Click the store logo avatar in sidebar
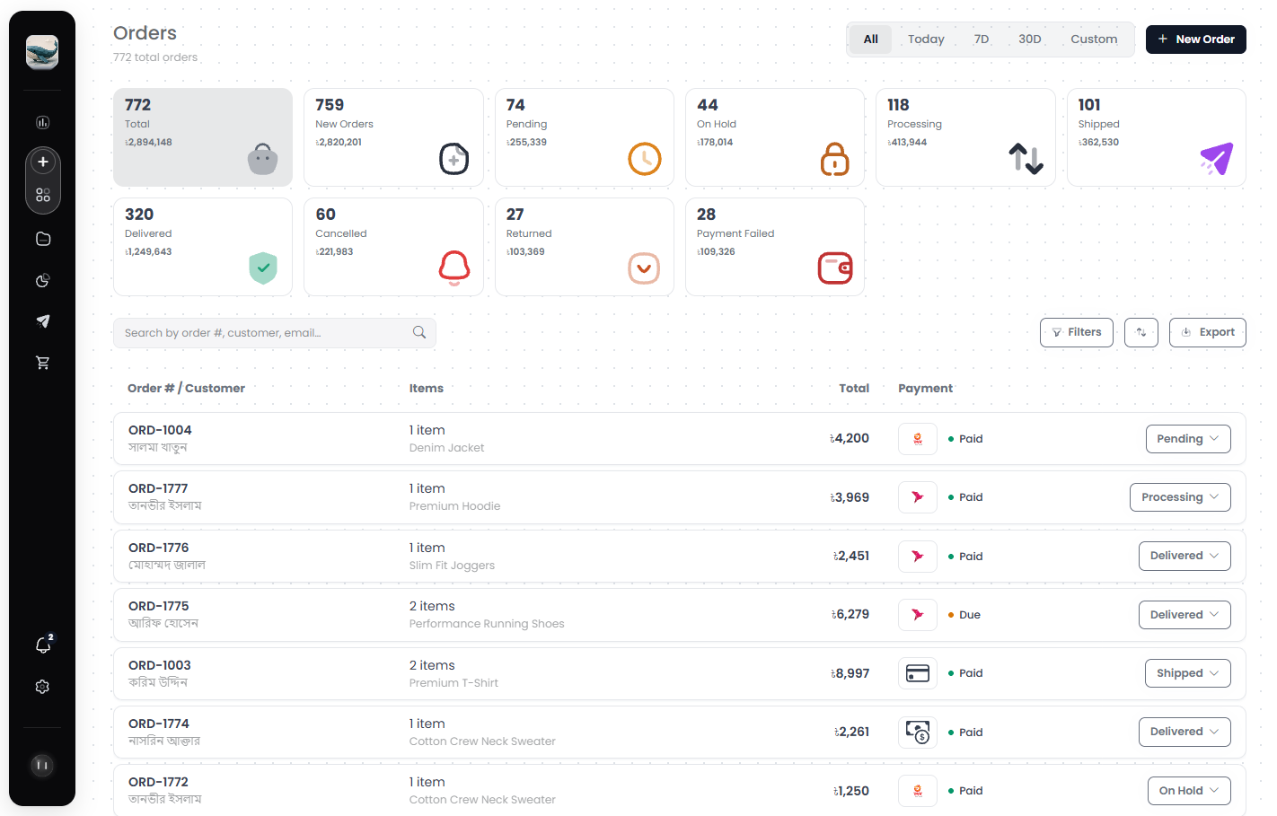The image size is (1277, 816). tap(42, 52)
